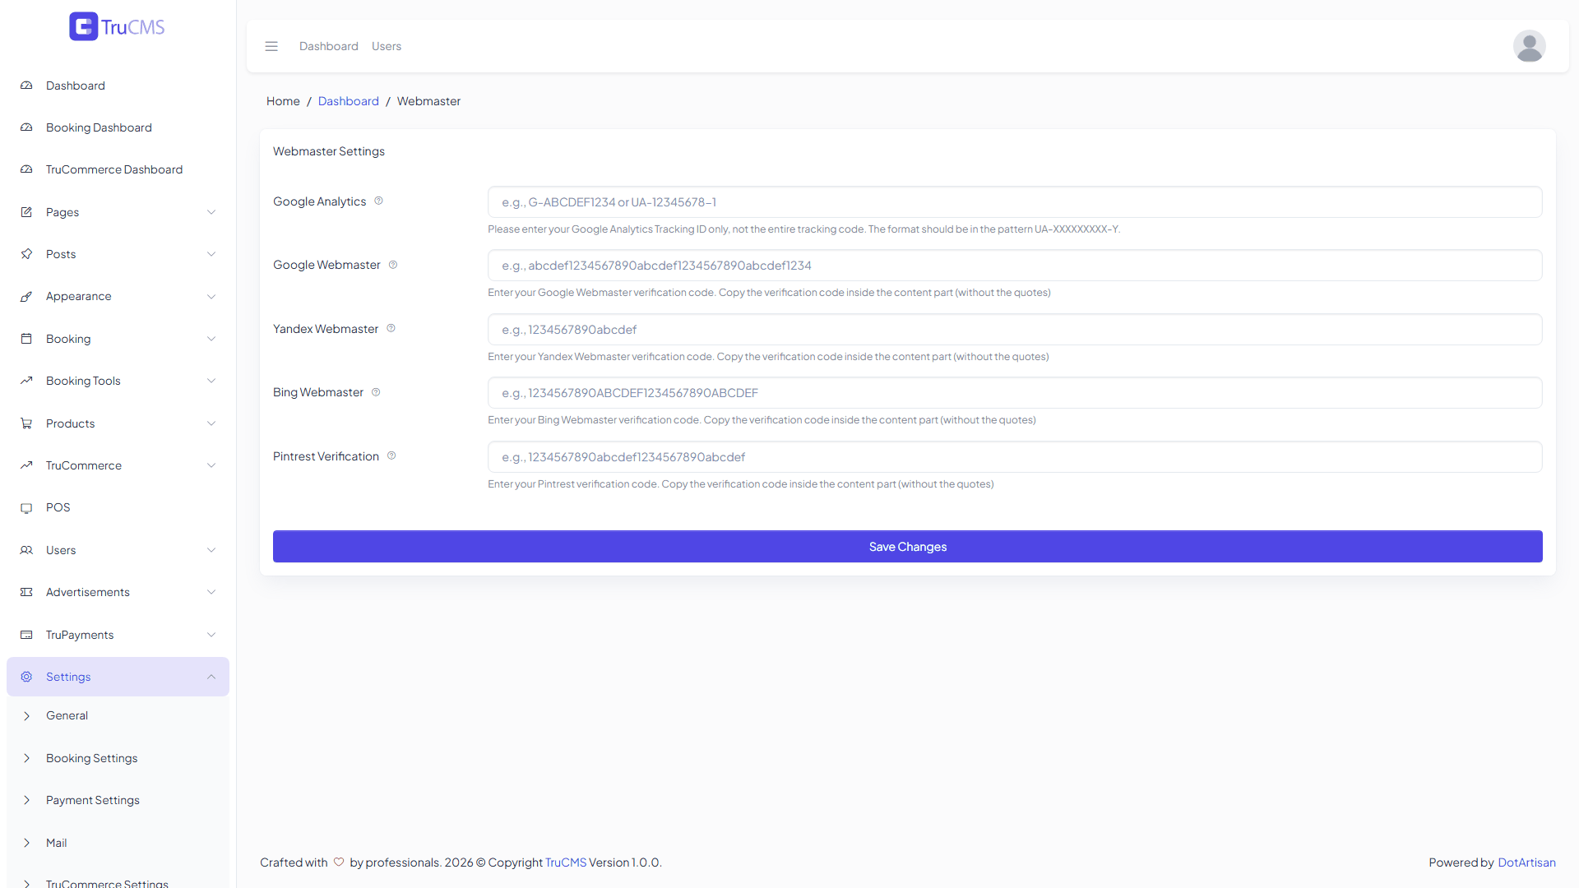
Task: Collapse the Settings menu chevron
Action: coord(211,677)
